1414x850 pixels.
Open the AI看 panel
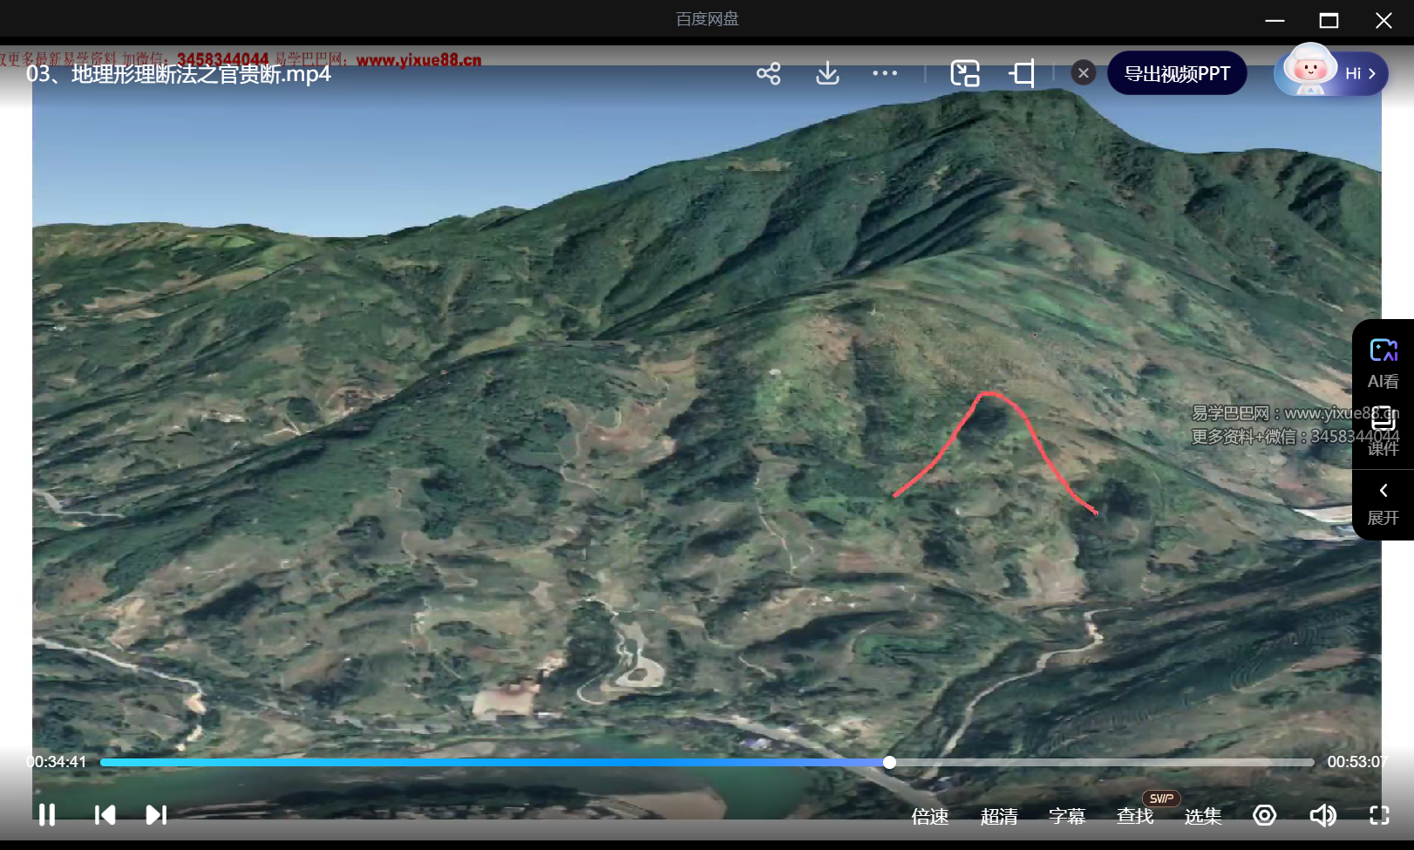tap(1383, 363)
